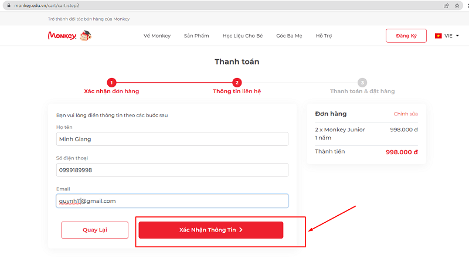The height and width of the screenshot is (262, 469).
Task: Click the Đơn hàng heading
Action: (331, 114)
